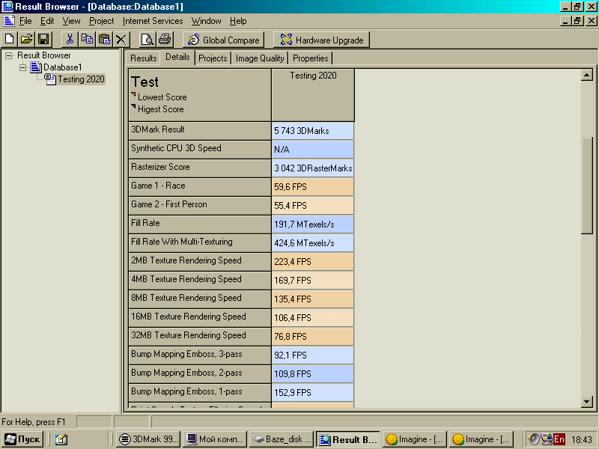Switch to the Properties tab

(x=310, y=58)
